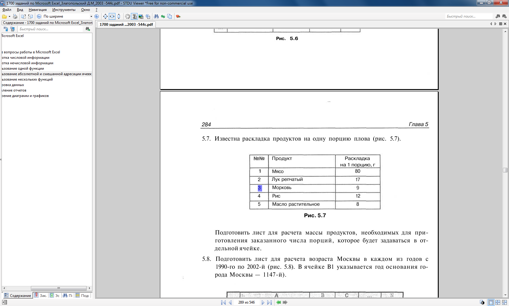This screenshot has height=306, width=509.
Task: Click the Open file folder icon
Action: (4, 16)
